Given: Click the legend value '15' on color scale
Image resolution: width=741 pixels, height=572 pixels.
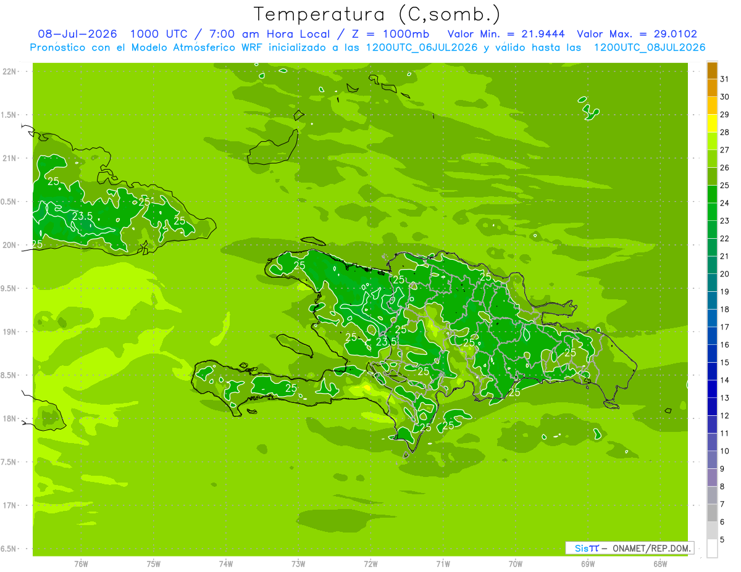Looking at the screenshot, I should coord(725,362).
